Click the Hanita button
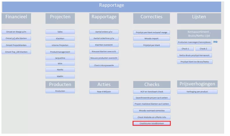Screen dimensions: 230x136 pos(60,70)
